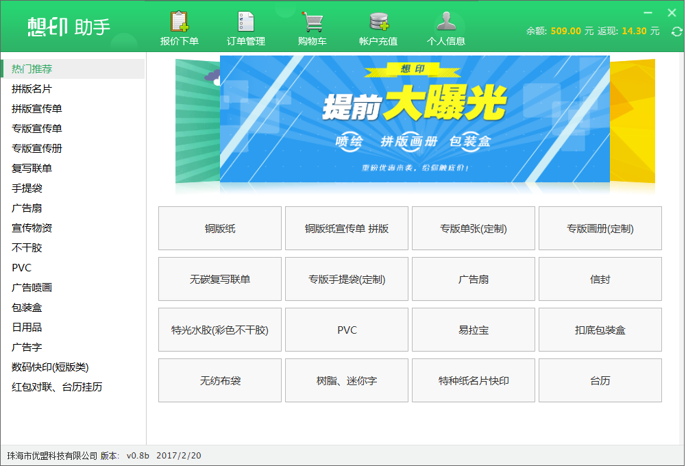Select 拼版名片 category
686x466 pixels.
pos(73,89)
